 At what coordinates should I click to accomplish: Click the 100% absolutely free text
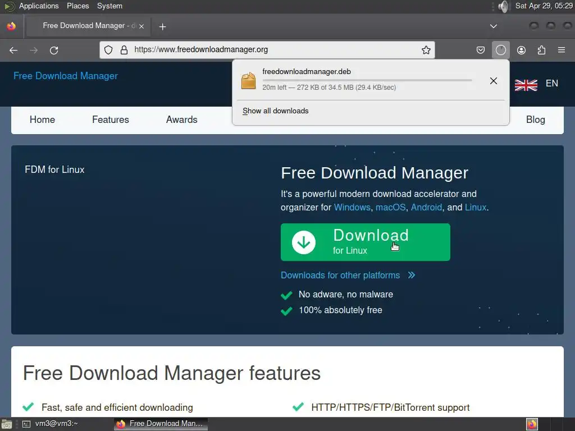(340, 310)
